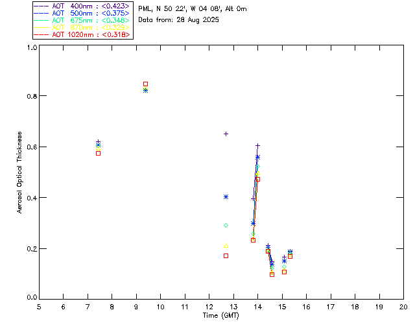415x332 pixels.
Task: Click the isolated purple plus marker at 0.65 near hour 12.7
Action: tap(226, 134)
